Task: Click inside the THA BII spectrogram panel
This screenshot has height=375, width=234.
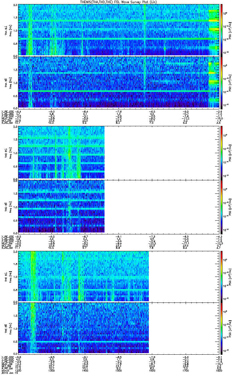Action: pos(119,82)
